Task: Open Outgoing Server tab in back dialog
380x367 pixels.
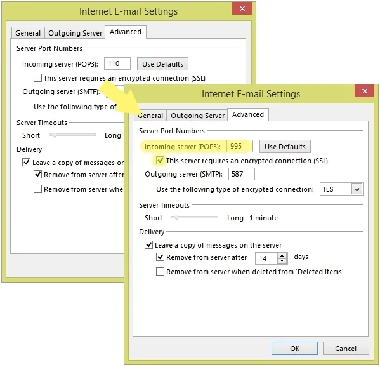Action: [75, 33]
